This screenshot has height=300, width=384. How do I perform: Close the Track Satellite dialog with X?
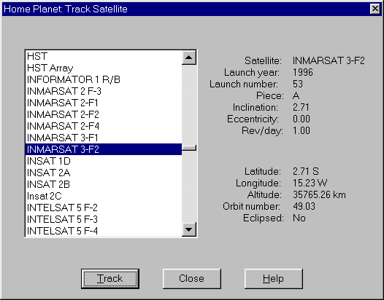pyautogui.click(x=375, y=9)
